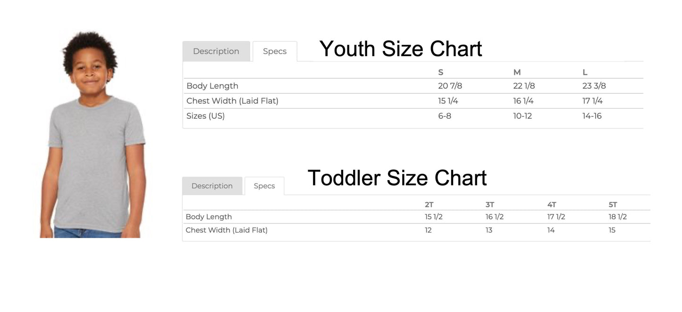Select the Specs tab in the Youth chart
682x312 pixels.
(275, 51)
